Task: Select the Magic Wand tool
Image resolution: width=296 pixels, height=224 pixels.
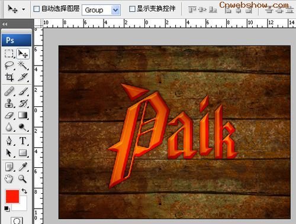Action: click(23, 65)
